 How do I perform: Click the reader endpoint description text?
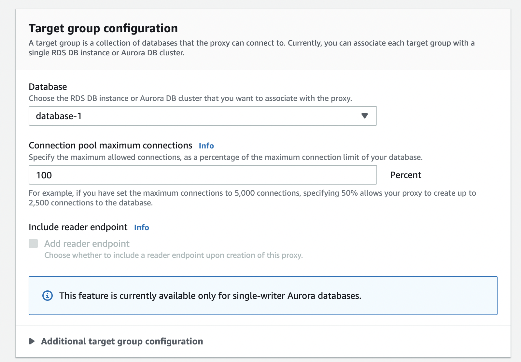tap(173, 255)
